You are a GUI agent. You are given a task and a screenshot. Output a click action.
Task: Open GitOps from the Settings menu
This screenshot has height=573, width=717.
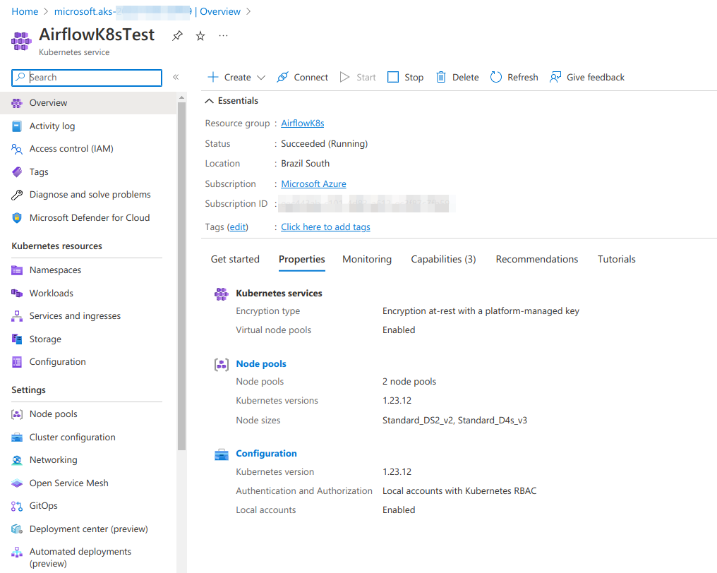(x=44, y=506)
